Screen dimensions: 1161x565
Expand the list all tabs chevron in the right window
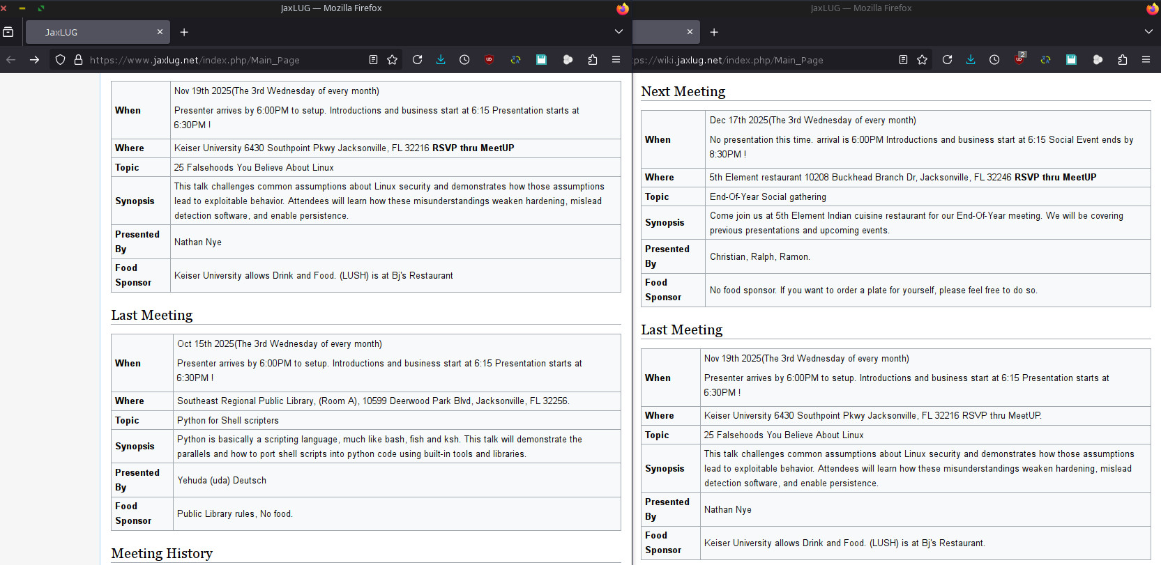click(x=1148, y=31)
